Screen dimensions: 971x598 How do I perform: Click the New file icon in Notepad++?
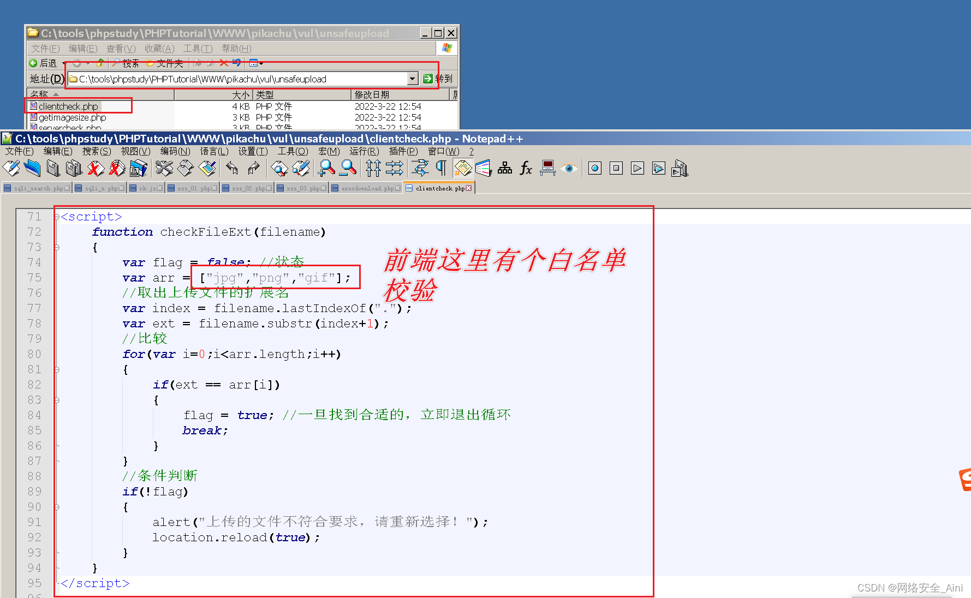[x=11, y=168]
